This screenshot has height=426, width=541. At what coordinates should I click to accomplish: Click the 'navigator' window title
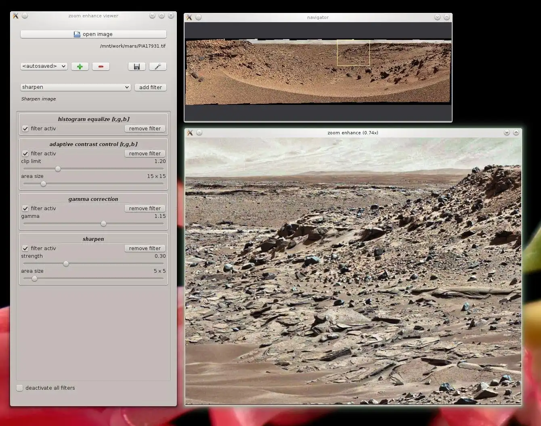pos(318,17)
